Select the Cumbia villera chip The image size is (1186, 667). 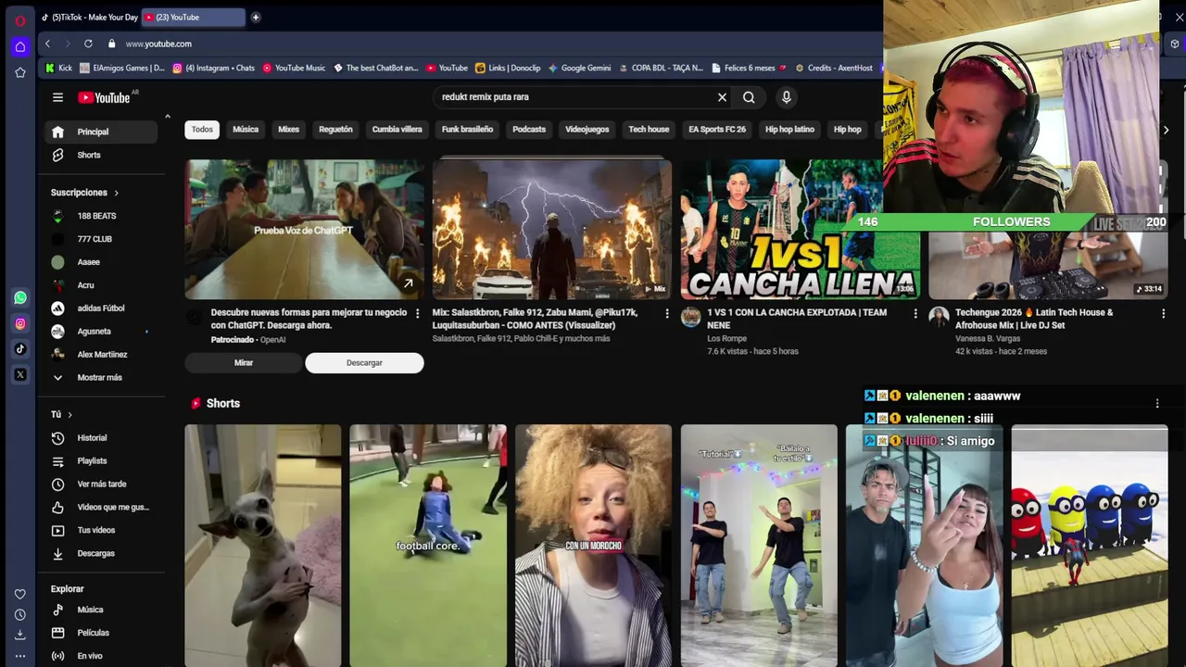tap(397, 130)
